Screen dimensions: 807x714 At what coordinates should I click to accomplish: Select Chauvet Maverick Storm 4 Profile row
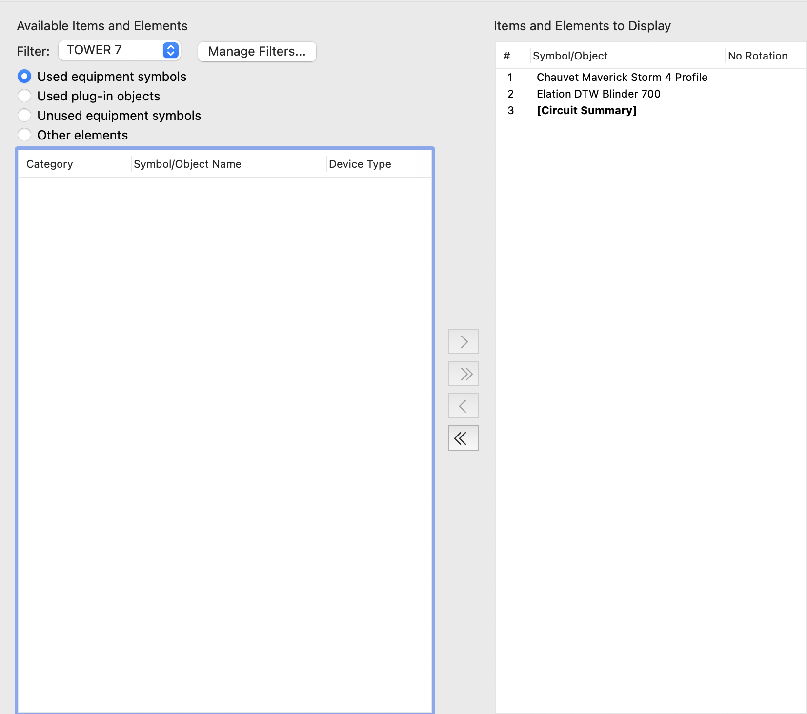[x=622, y=78]
